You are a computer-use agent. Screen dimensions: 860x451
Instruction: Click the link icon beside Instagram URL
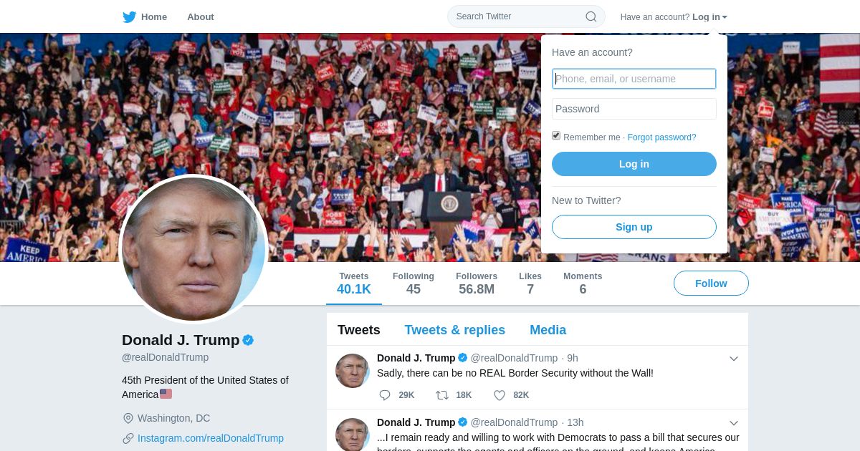[128, 438]
